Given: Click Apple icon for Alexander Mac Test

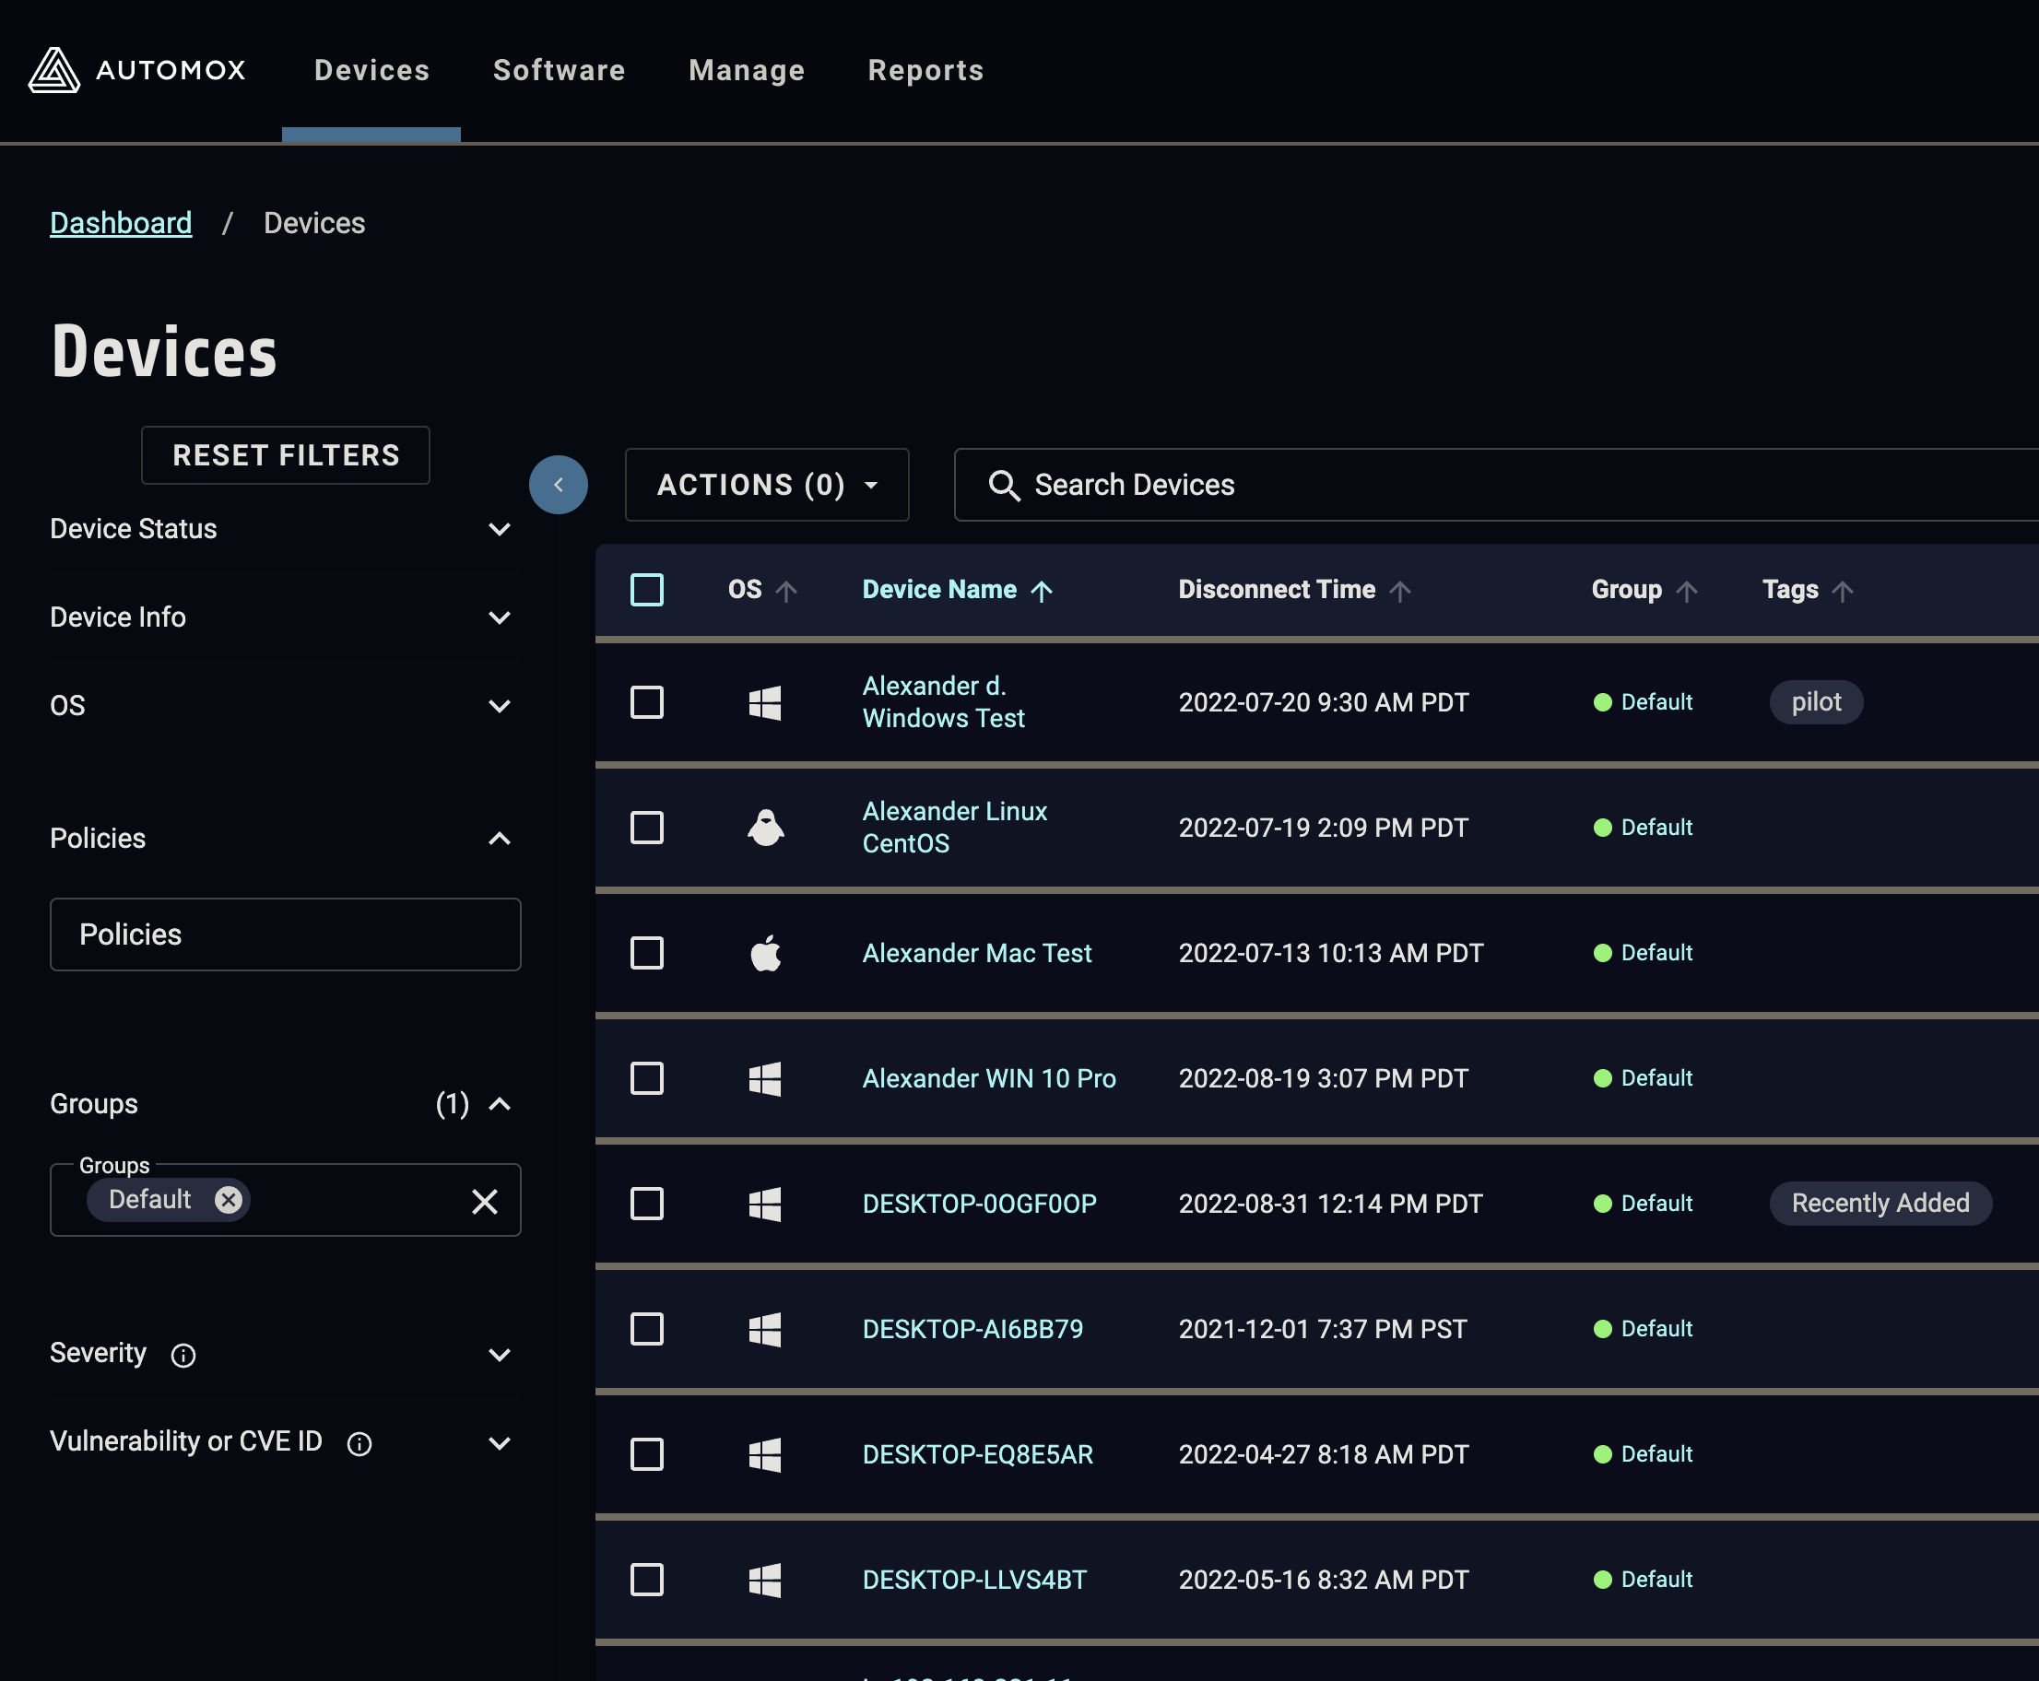Looking at the screenshot, I should click(x=765, y=953).
